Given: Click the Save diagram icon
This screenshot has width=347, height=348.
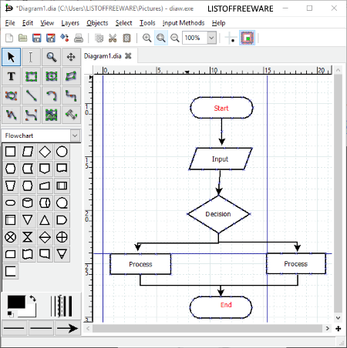Looking at the screenshot, I should (37, 38).
